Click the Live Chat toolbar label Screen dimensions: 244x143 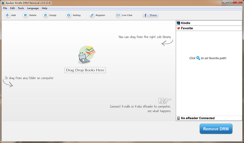[x=127, y=15]
